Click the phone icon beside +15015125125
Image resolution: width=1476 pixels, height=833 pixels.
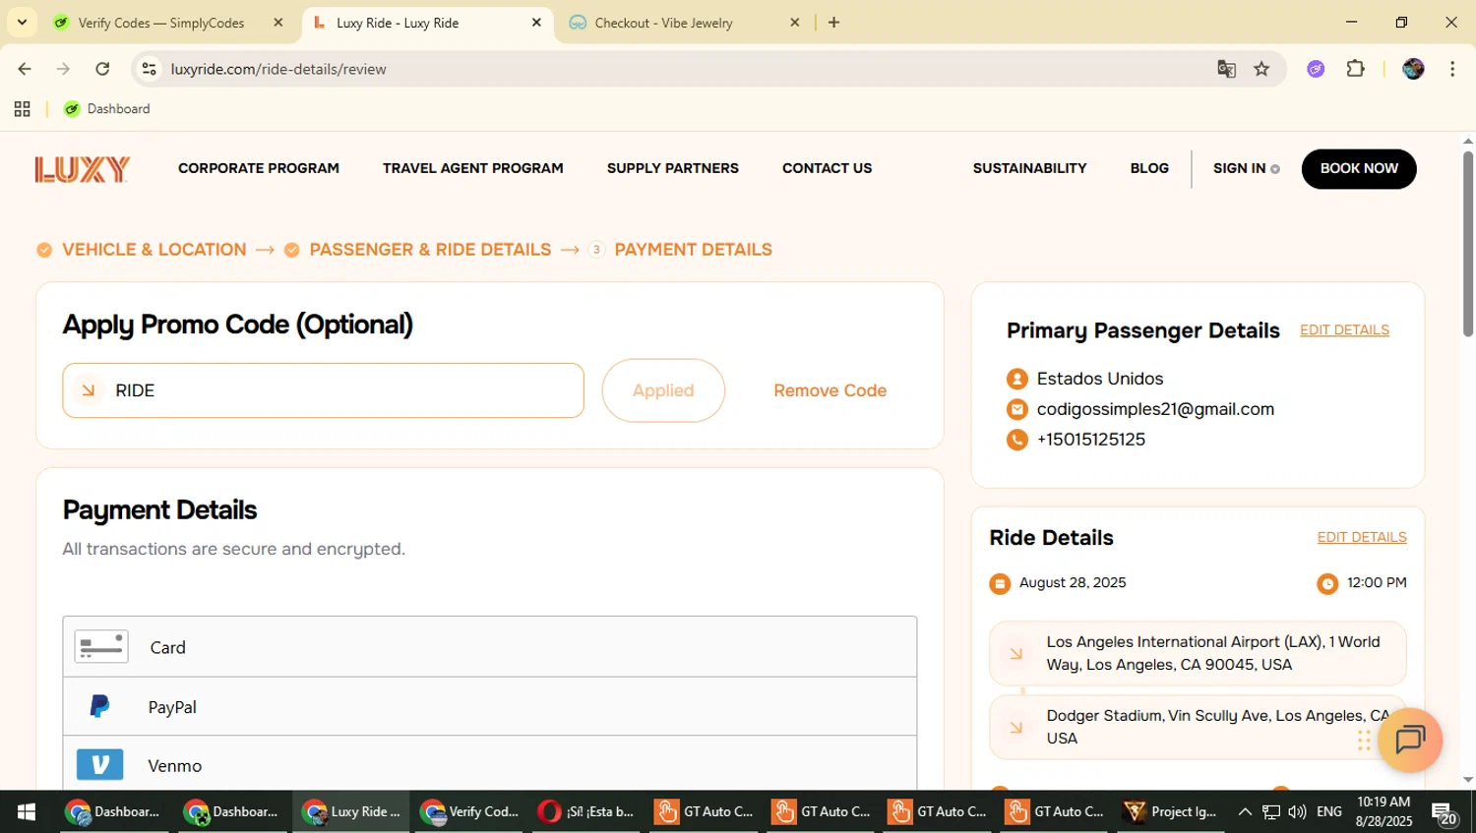coord(1017,440)
